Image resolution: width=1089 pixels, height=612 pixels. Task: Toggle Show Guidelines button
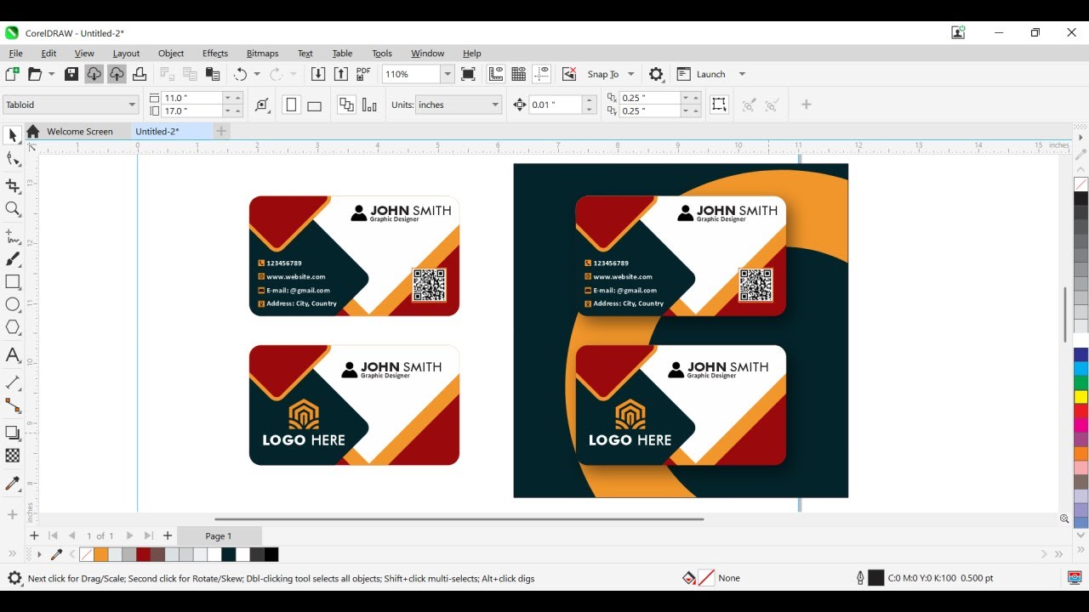[x=542, y=74]
